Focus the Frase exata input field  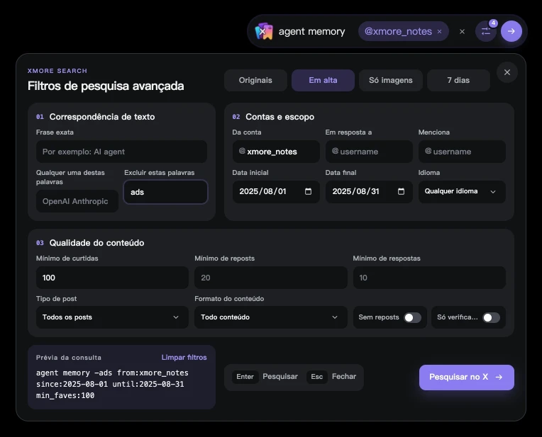(122, 152)
